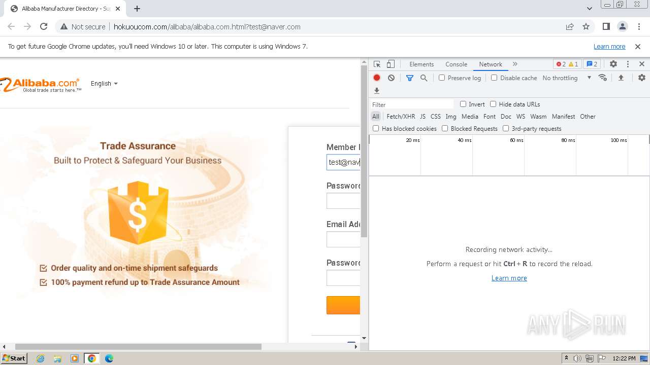Enable the Preserve log checkbox
This screenshot has height=365, width=650.
point(442,78)
